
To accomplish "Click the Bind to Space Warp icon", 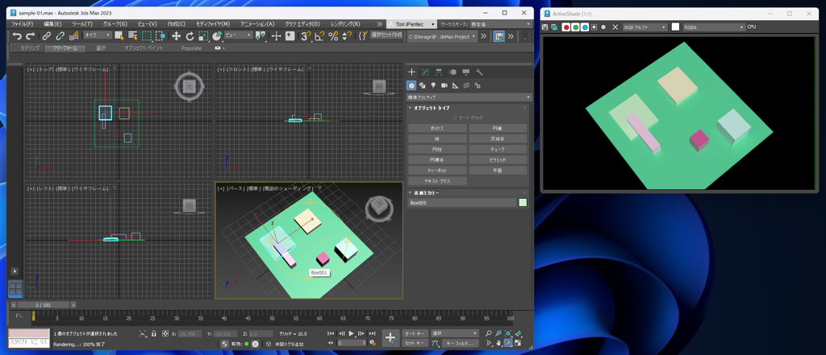I will click(x=73, y=35).
